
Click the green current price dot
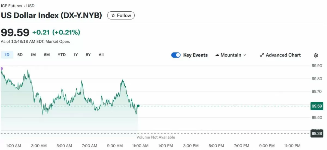tap(138, 106)
